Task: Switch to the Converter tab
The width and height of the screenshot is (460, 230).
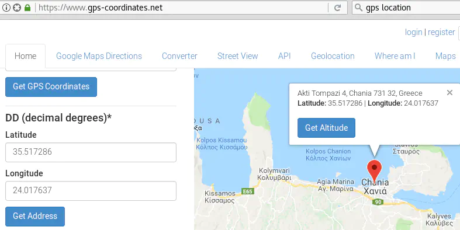Action: click(179, 56)
